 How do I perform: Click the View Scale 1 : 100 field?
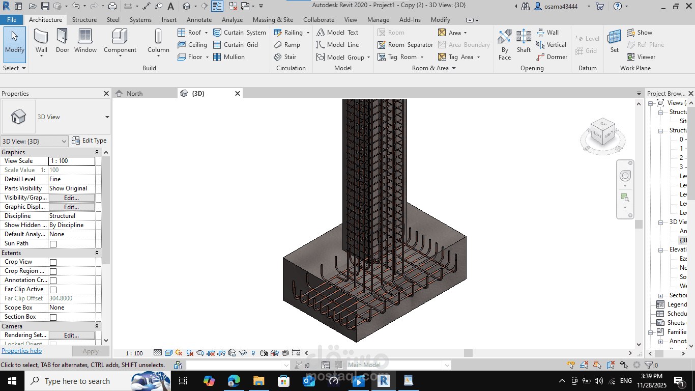coord(72,161)
